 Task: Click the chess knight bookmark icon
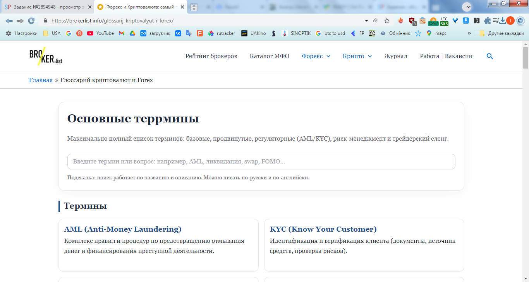pyautogui.click(x=274, y=33)
